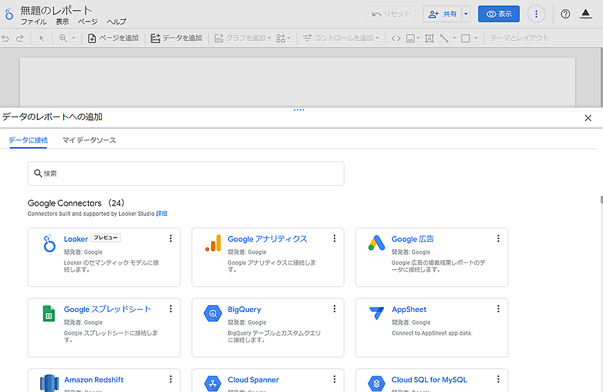Open the ファイル menu
Image resolution: width=603 pixels, height=392 pixels.
34,22
